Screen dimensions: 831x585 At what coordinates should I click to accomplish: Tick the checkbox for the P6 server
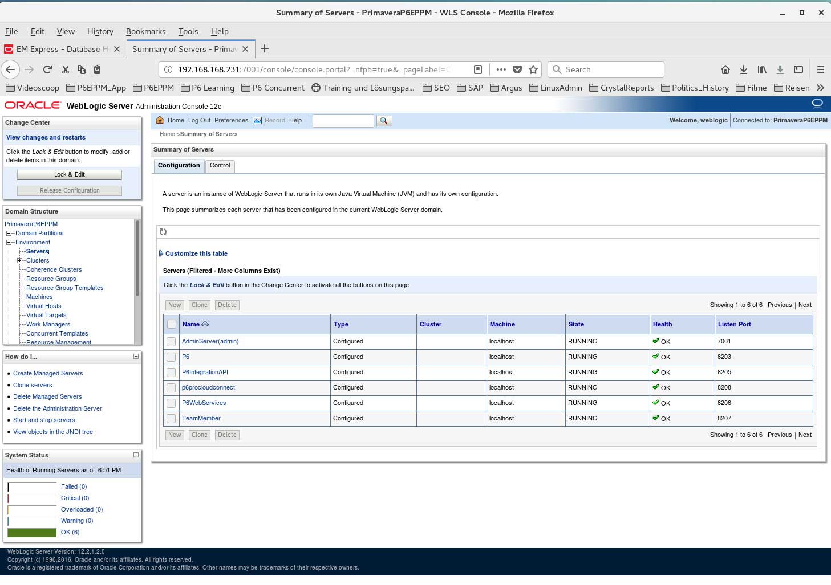[171, 357]
